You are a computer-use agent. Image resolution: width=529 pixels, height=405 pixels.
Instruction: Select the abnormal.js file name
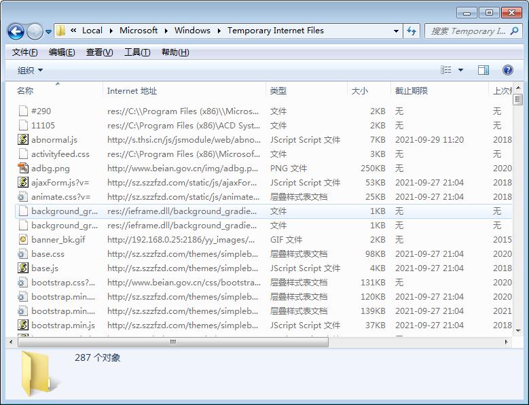coord(54,140)
